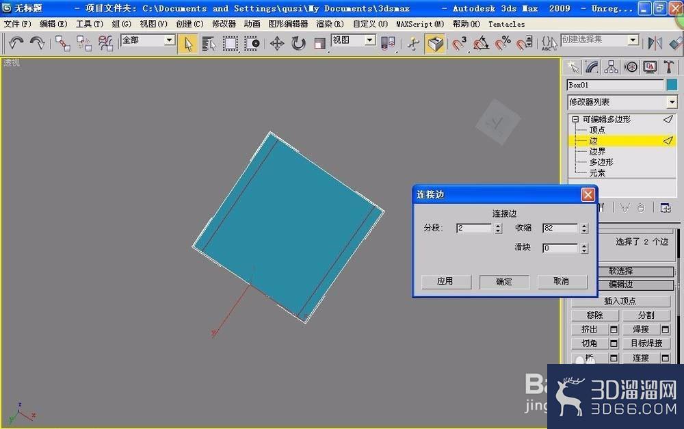Click the Remove Modifier trash icon

click(x=640, y=208)
